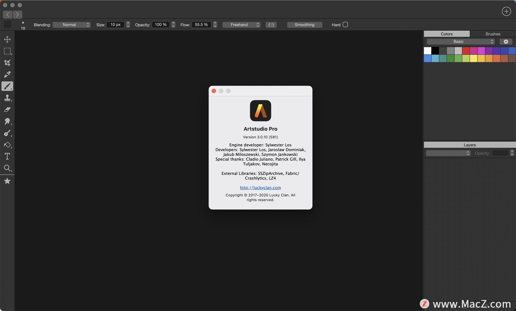Select the rectangular Selection tool

tap(7, 51)
